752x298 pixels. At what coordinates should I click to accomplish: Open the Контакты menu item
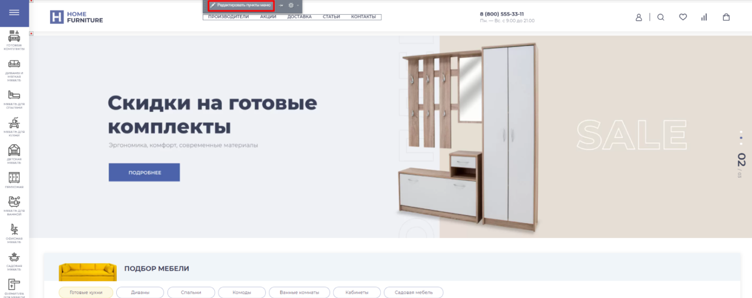pos(364,17)
